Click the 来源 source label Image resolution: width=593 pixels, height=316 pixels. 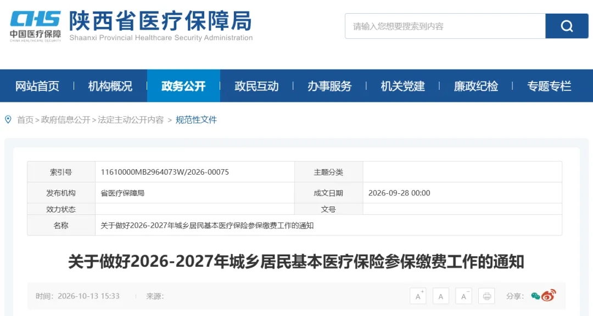coord(155,296)
